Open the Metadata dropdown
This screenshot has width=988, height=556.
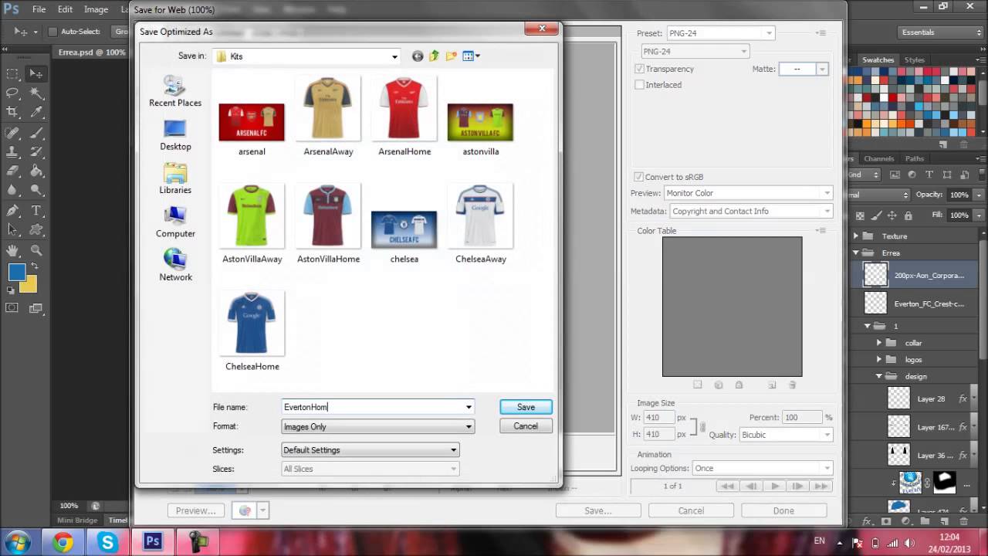point(750,211)
